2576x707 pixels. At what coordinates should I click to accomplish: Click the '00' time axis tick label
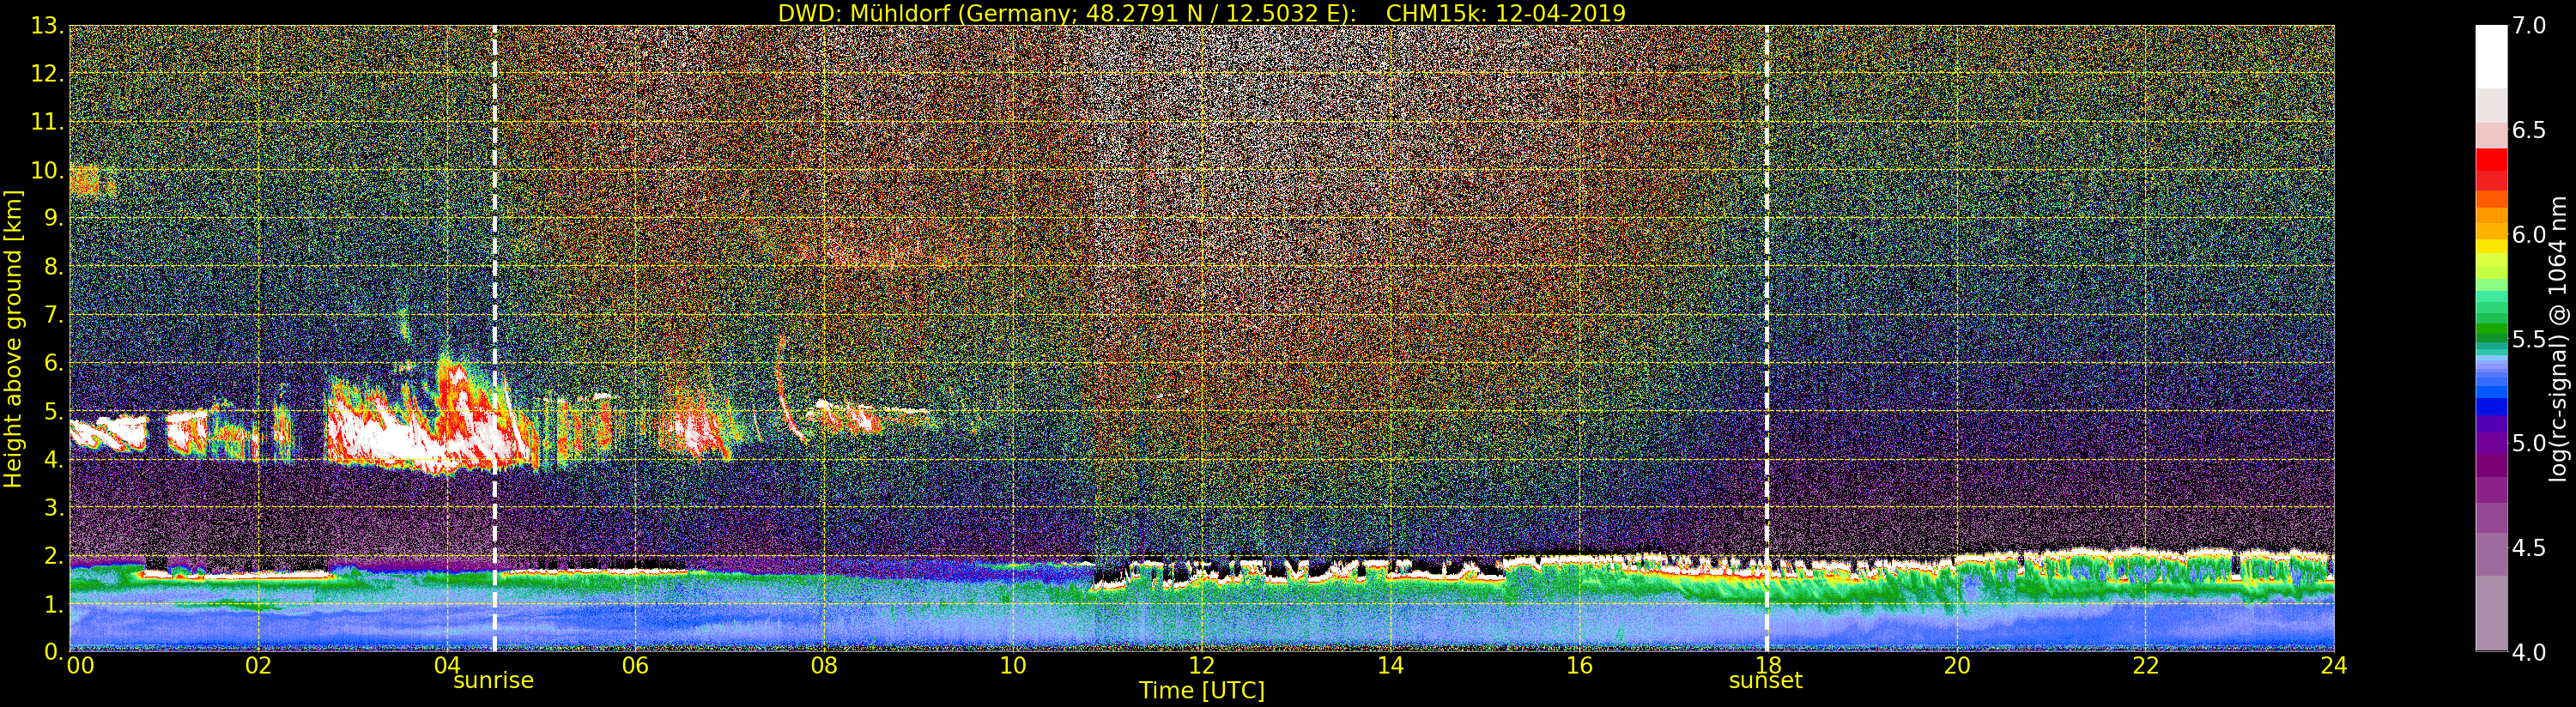[x=80, y=666]
